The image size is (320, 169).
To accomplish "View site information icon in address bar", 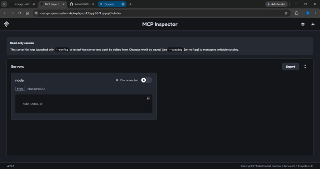I will click(36, 13).
